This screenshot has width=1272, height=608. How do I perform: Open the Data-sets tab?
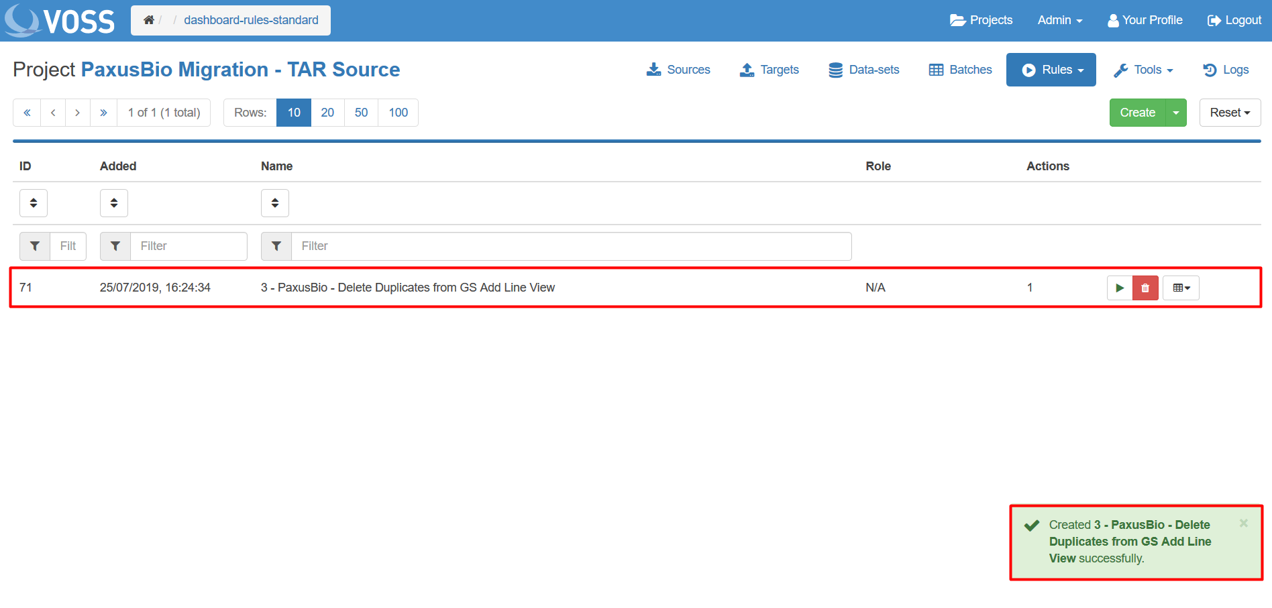[x=863, y=70]
